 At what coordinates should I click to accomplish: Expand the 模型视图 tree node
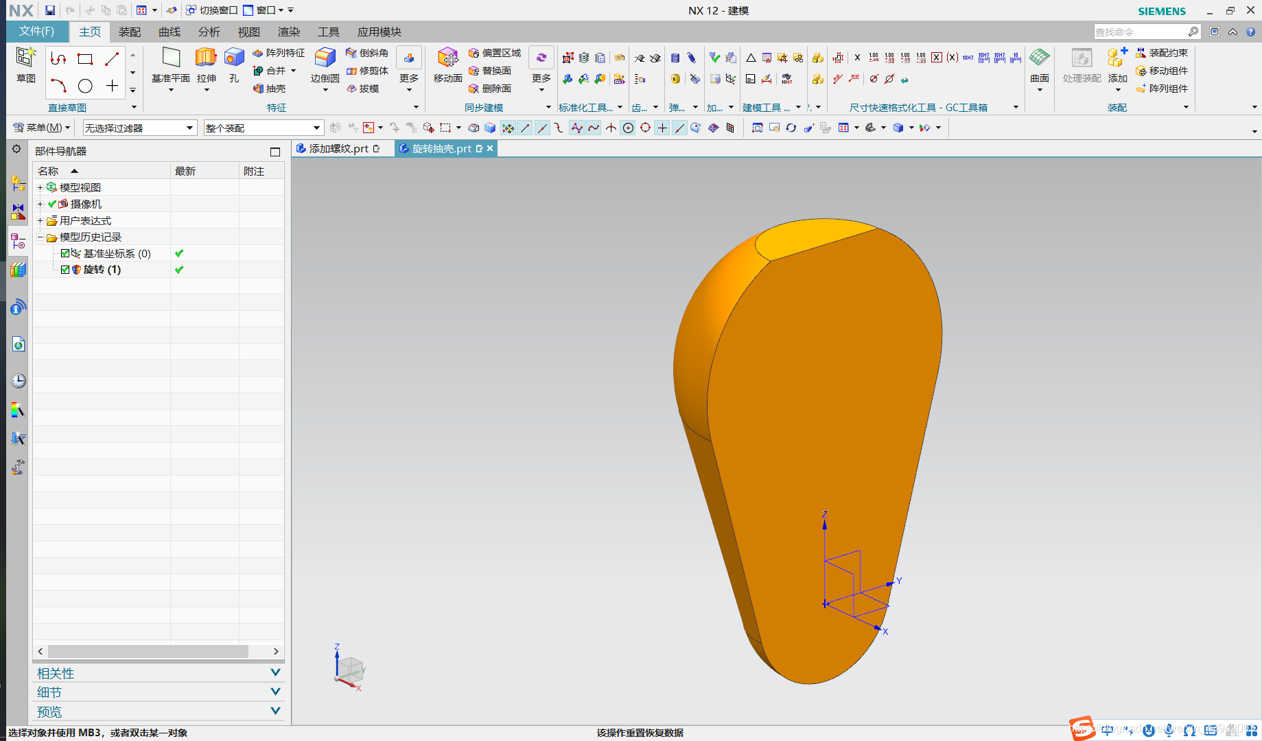tap(40, 187)
